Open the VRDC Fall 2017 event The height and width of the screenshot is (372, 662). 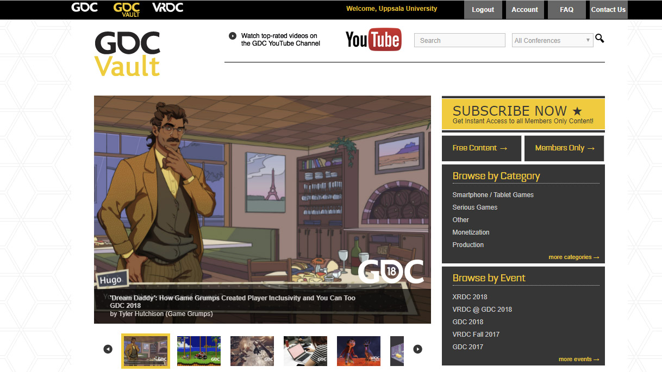pos(476,335)
